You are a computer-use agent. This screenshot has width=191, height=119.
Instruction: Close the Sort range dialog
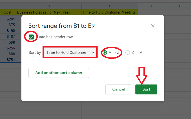click(153, 26)
